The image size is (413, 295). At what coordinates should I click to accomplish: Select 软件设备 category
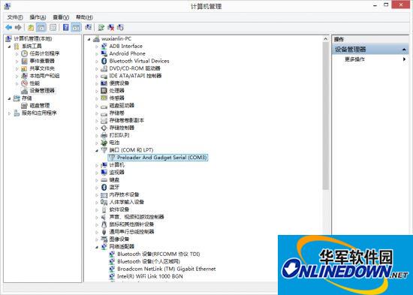click(x=119, y=209)
